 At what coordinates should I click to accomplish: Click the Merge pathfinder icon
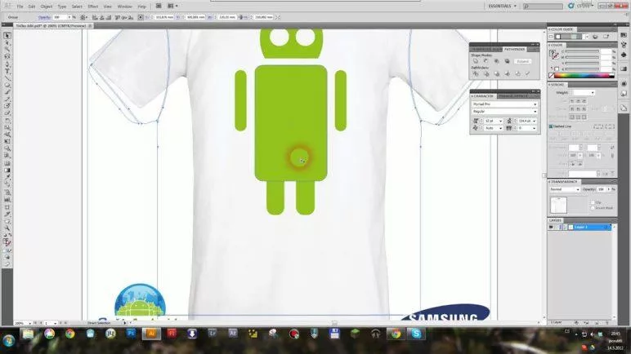pyautogui.click(x=497, y=74)
